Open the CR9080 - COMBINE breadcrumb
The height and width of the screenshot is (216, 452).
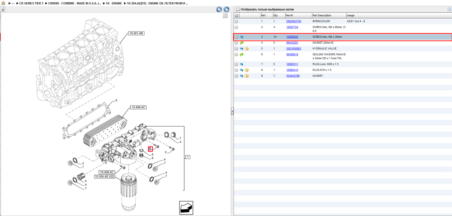[75, 4]
